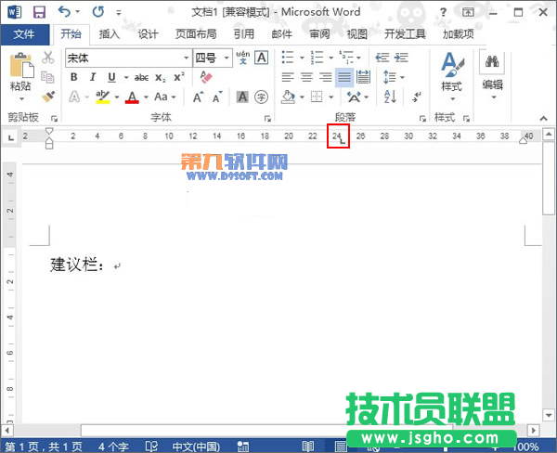557x453 pixels.
Task: Open Word Help question mark
Action: point(443,12)
